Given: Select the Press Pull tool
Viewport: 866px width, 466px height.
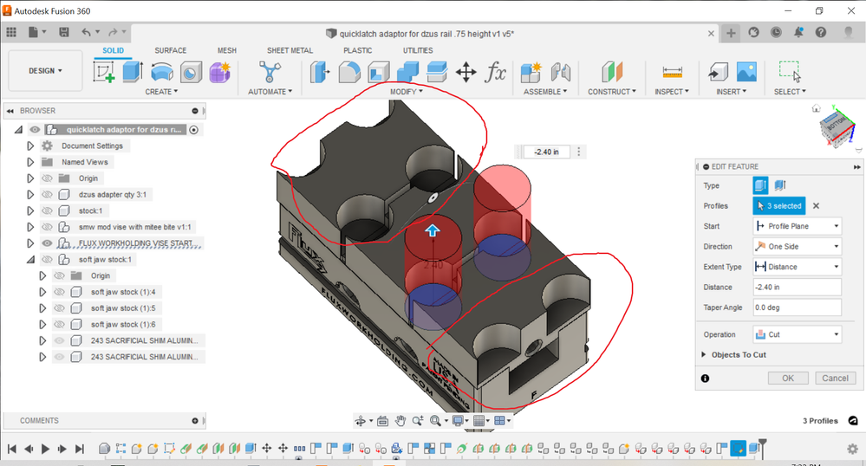Looking at the screenshot, I should [321, 73].
